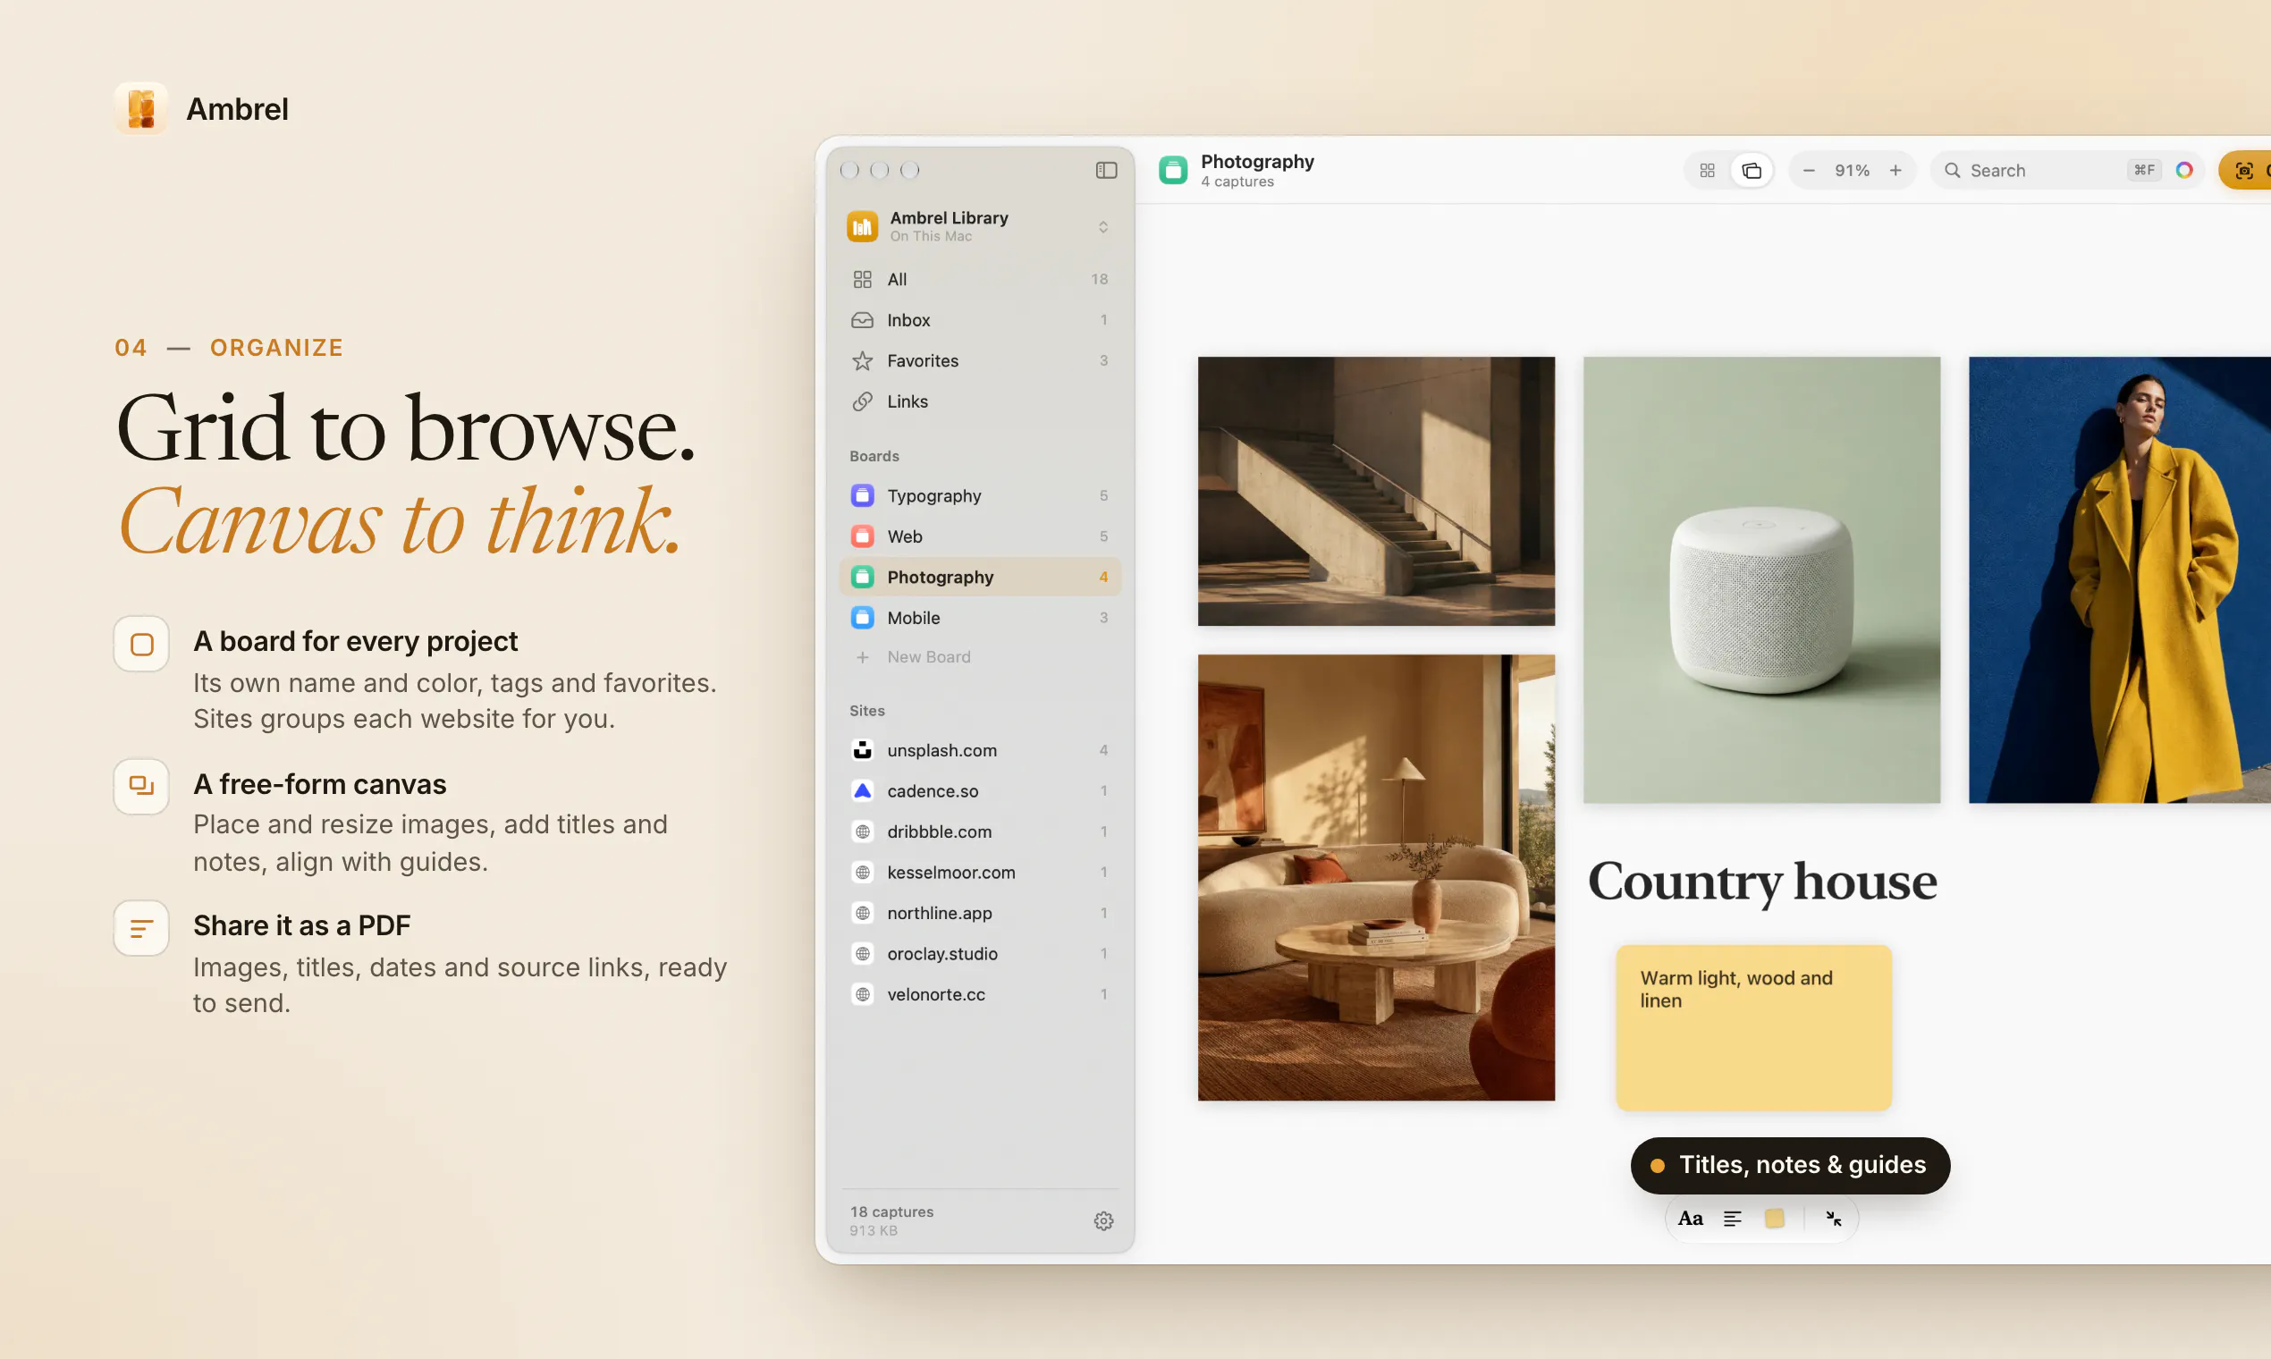The height and width of the screenshot is (1359, 2271).
Task: Filter by cadence.so site
Action: pyautogui.click(x=979, y=791)
